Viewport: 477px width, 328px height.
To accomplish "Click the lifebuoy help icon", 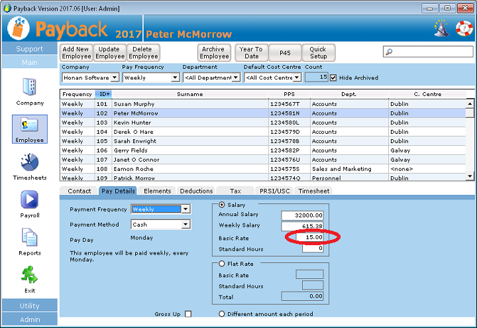I will [x=463, y=28].
